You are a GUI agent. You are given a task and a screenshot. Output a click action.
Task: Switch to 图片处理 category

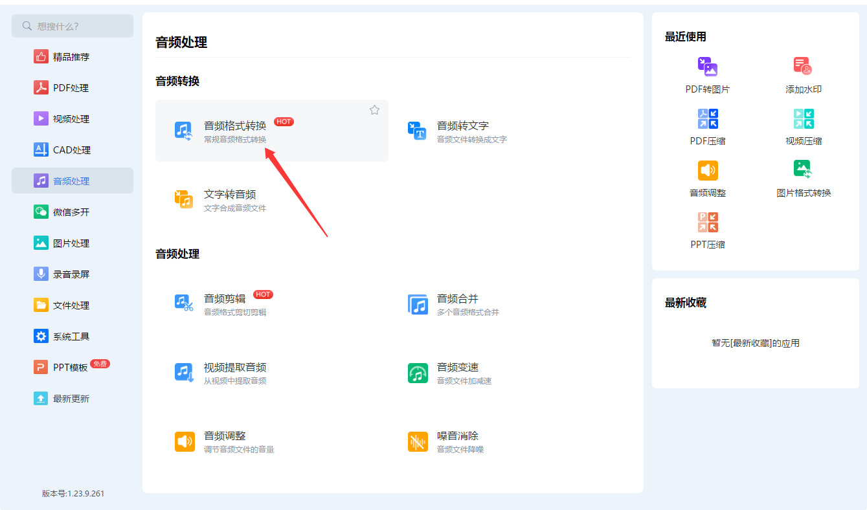pos(73,243)
